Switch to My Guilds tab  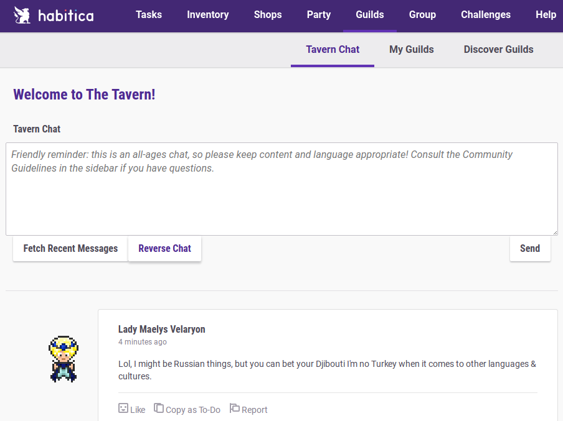(x=411, y=50)
